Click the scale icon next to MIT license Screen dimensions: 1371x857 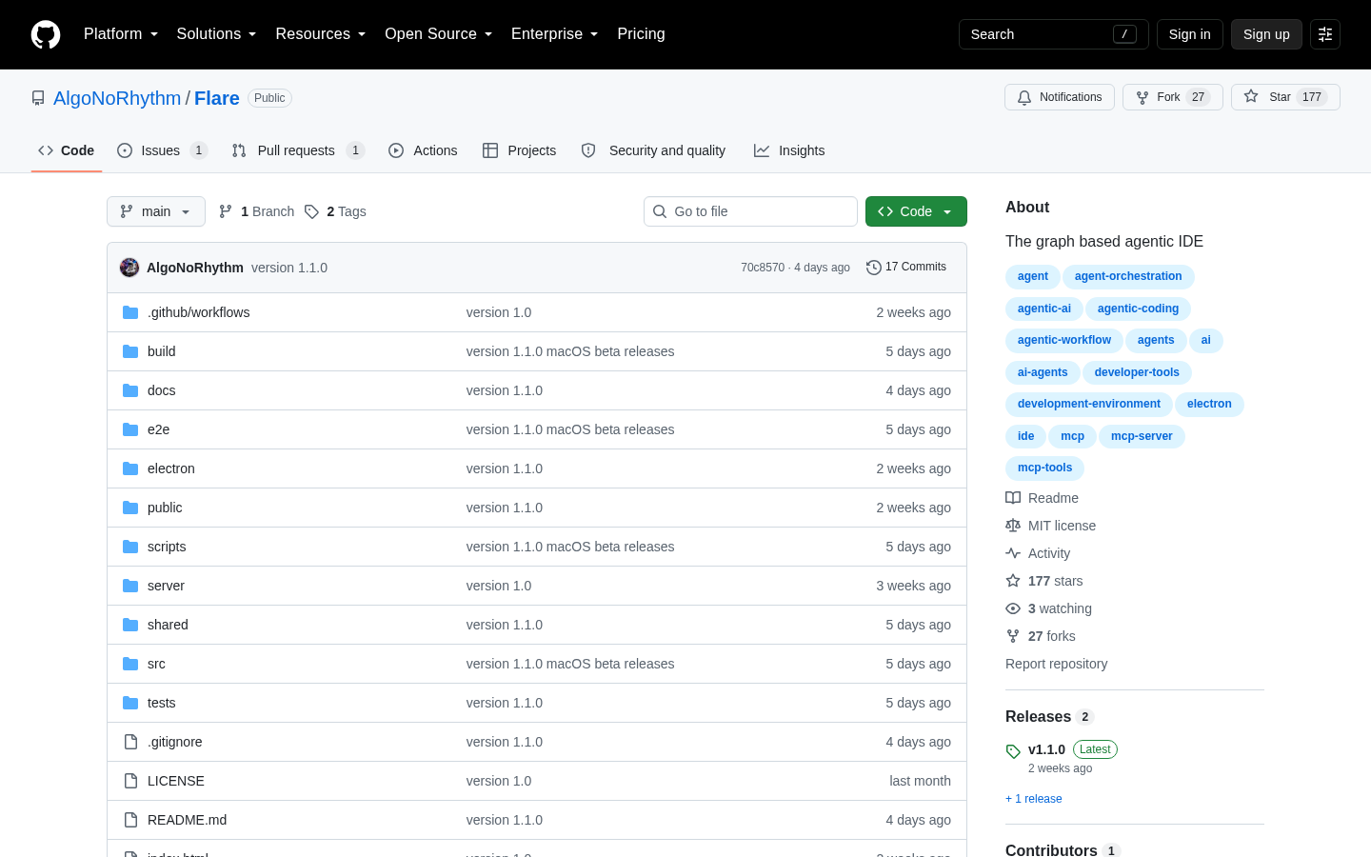point(1013,526)
